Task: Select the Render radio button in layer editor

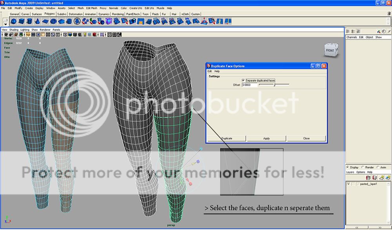Action: pos(363,167)
